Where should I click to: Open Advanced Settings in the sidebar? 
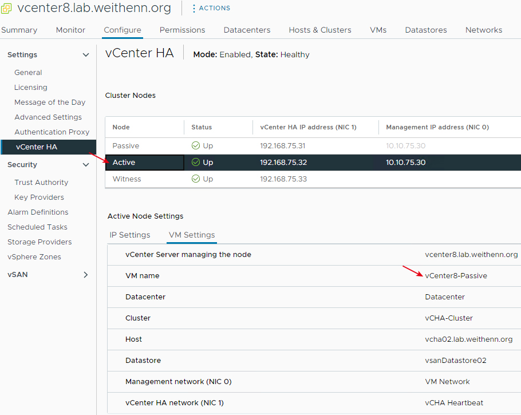(48, 117)
